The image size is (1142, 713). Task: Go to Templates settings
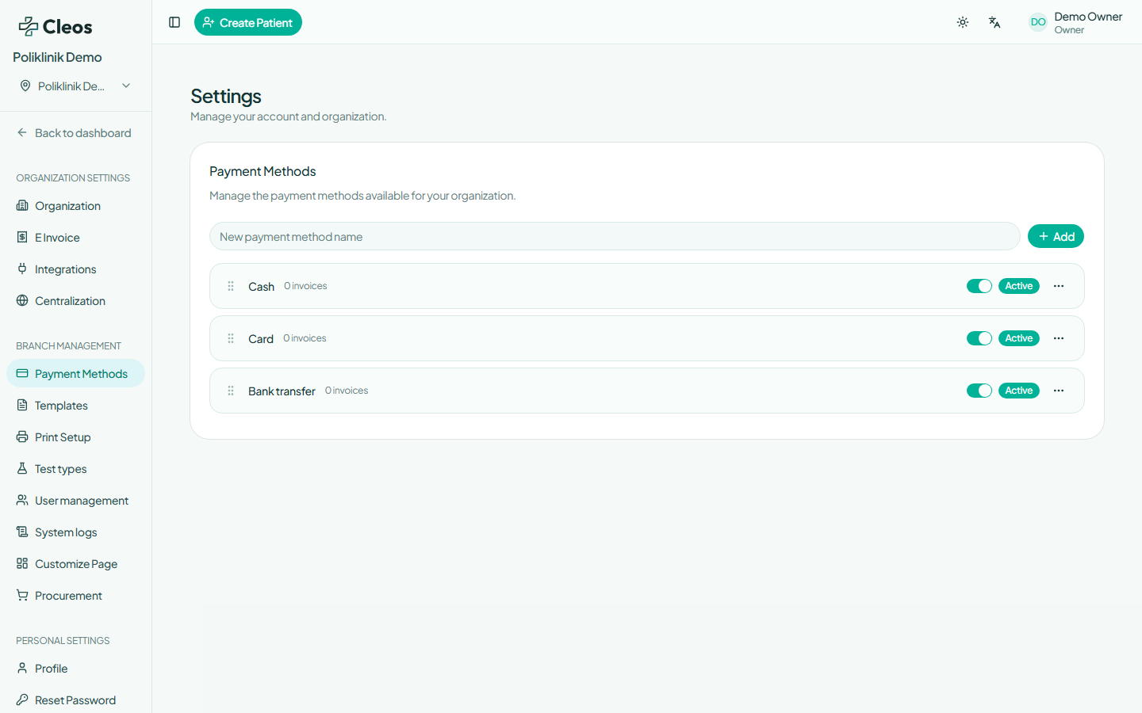75,406
